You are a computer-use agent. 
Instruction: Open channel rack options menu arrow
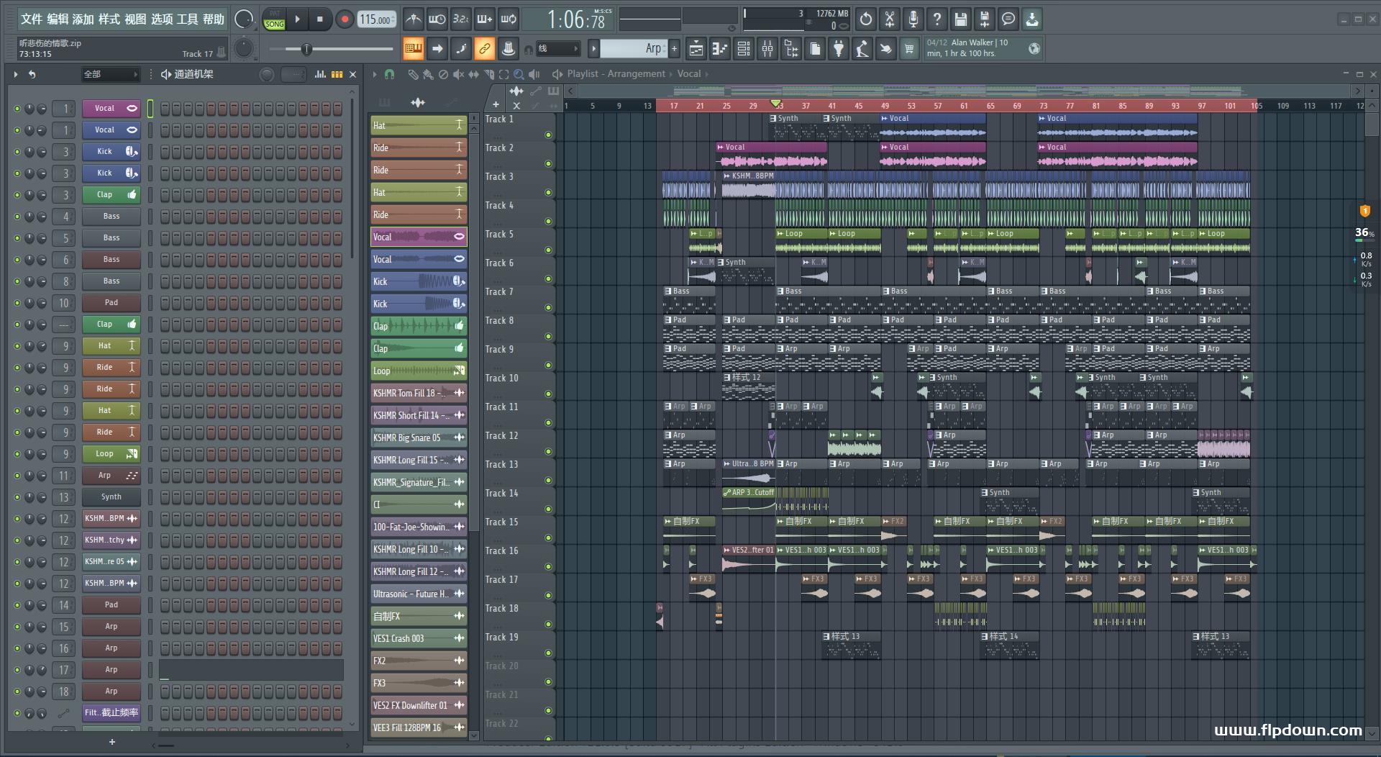click(16, 74)
